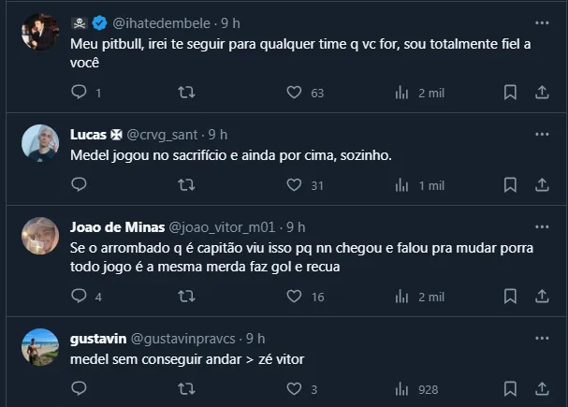Reply to gustavin's tweet
The width and height of the screenshot is (568, 407).
point(80,389)
